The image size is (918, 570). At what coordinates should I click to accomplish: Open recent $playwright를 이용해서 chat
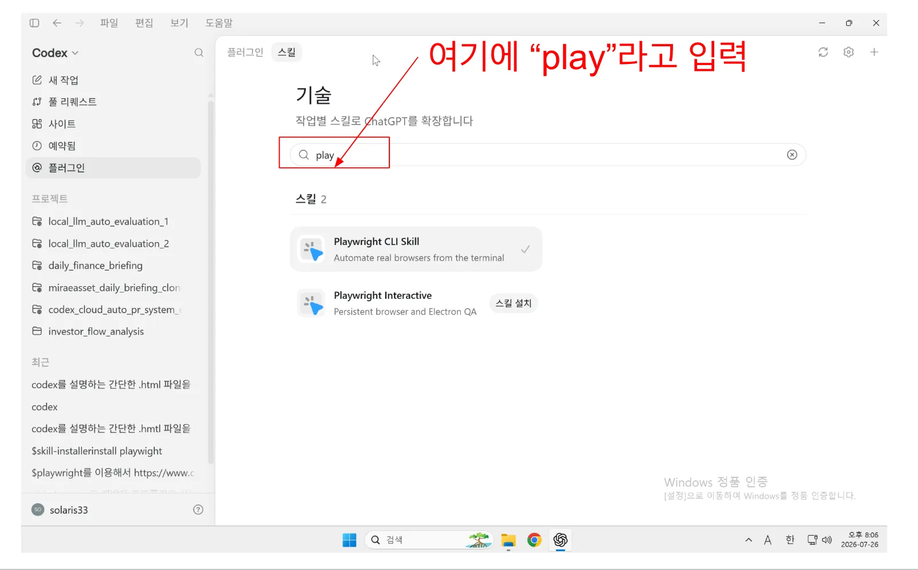point(113,473)
